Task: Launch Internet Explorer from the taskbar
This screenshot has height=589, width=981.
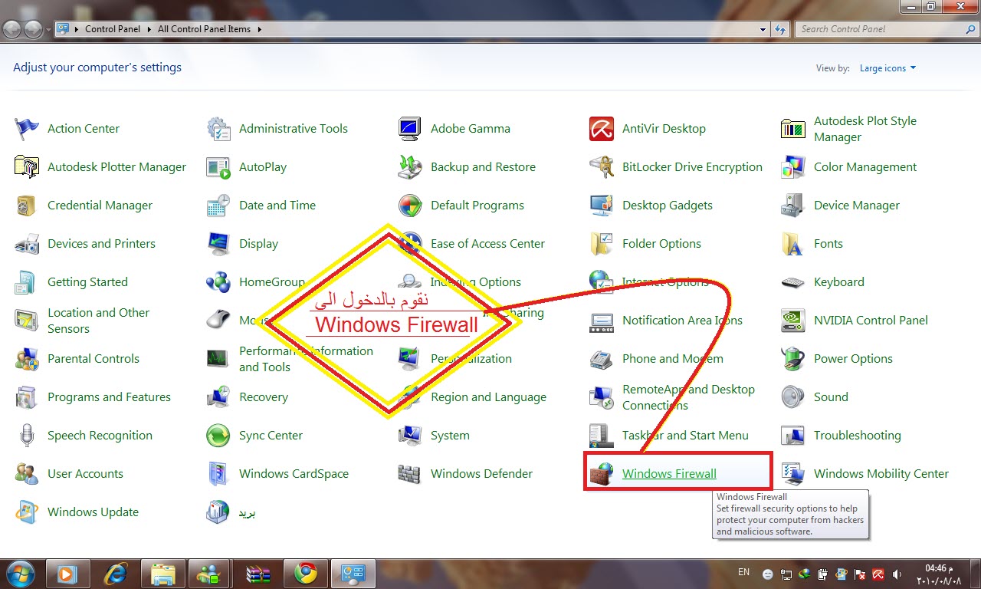Action: click(x=116, y=573)
